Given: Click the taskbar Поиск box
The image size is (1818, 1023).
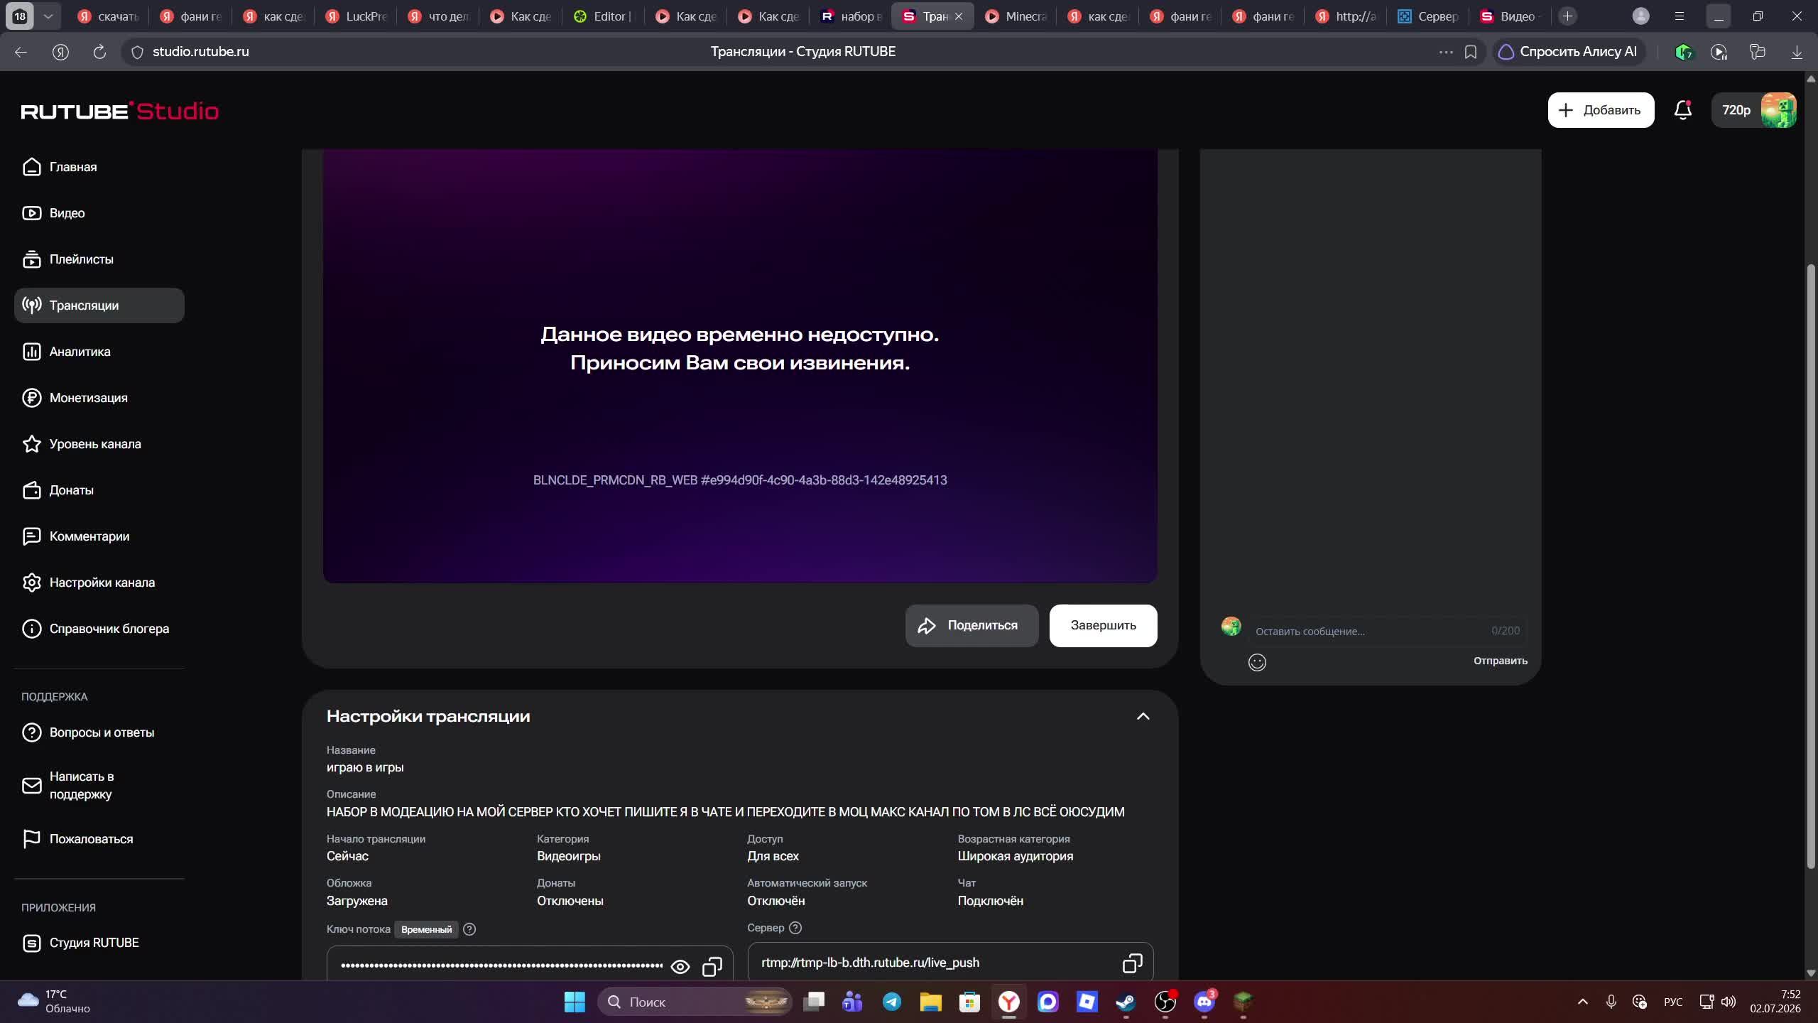Looking at the screenshot, I should (695, 1002).
